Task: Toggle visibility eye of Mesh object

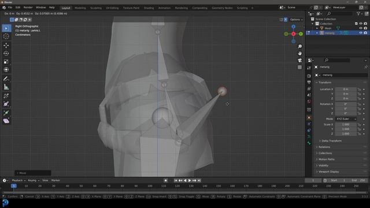Action: (361, 28)
